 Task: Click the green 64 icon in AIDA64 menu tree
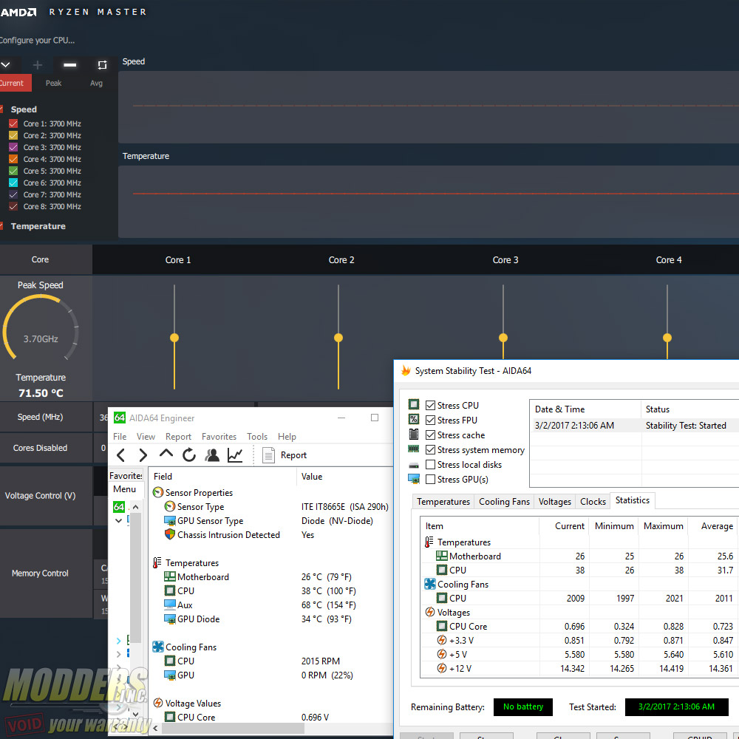click(x=119, y=507)
